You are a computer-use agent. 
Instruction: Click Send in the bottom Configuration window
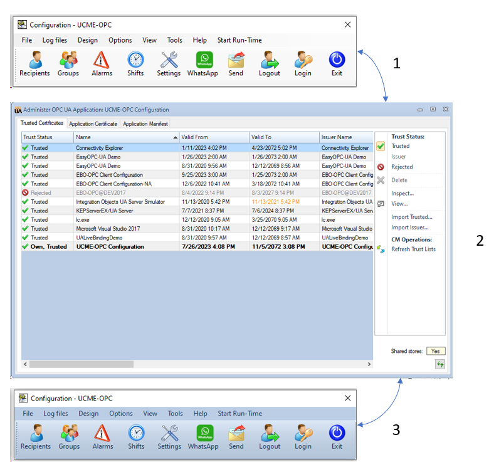click(236, 437)
